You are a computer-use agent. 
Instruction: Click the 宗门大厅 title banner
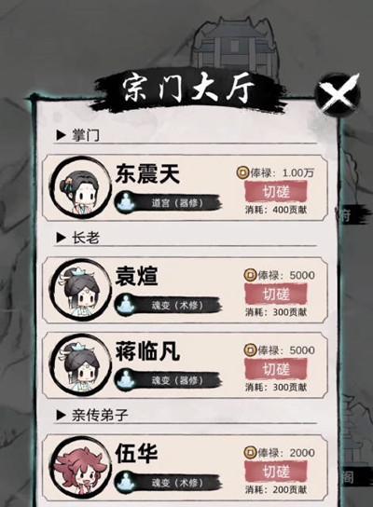189,89
